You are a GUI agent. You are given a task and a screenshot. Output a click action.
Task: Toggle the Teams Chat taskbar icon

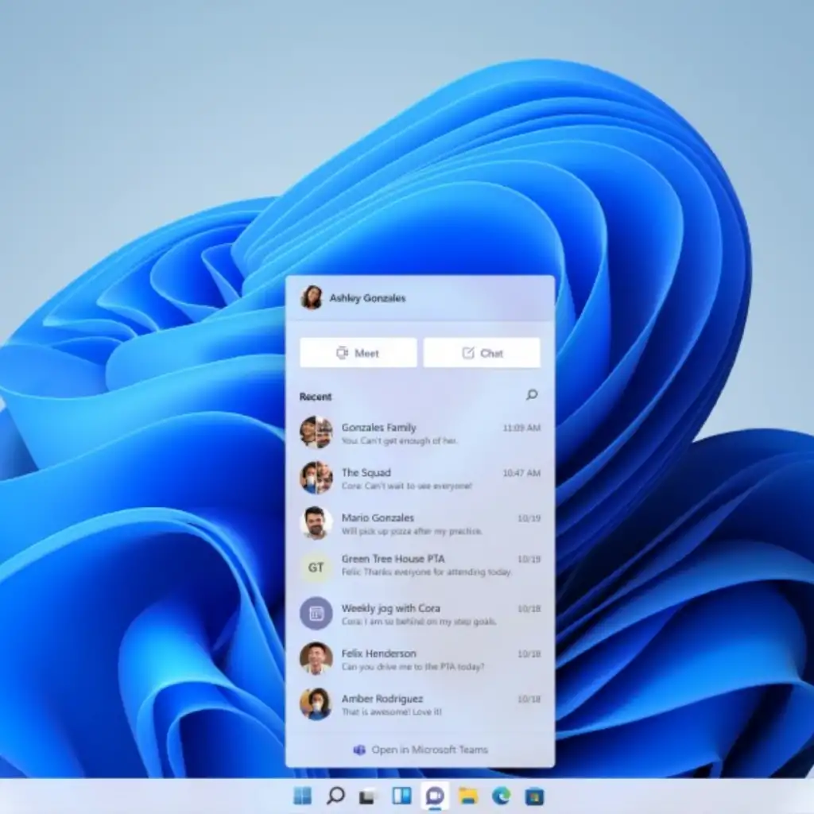pos(435,796)
